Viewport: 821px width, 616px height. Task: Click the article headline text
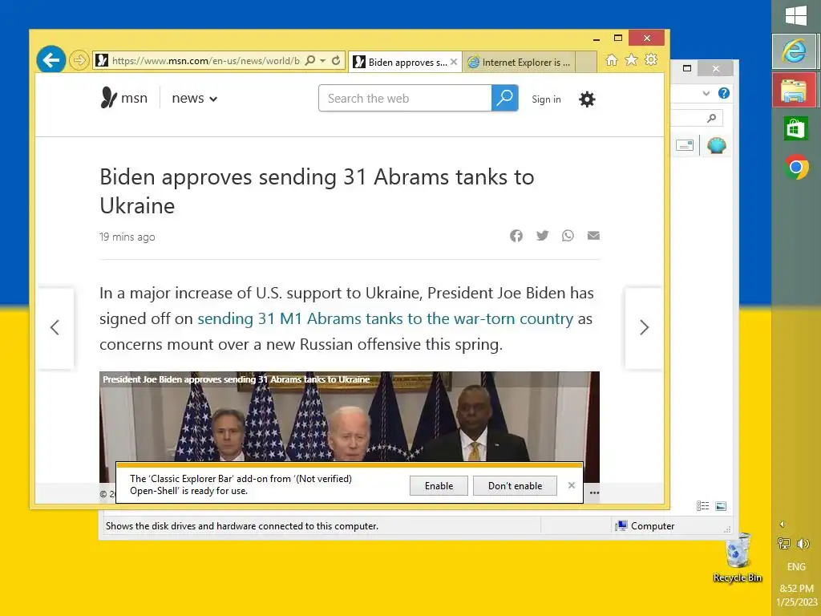[x=317, y=191]
